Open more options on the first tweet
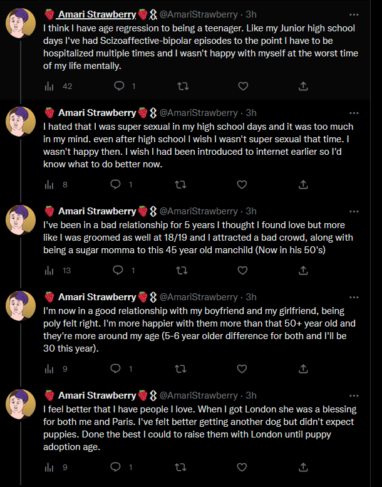The height and width of the screenshot is (487, 382). 354,14
